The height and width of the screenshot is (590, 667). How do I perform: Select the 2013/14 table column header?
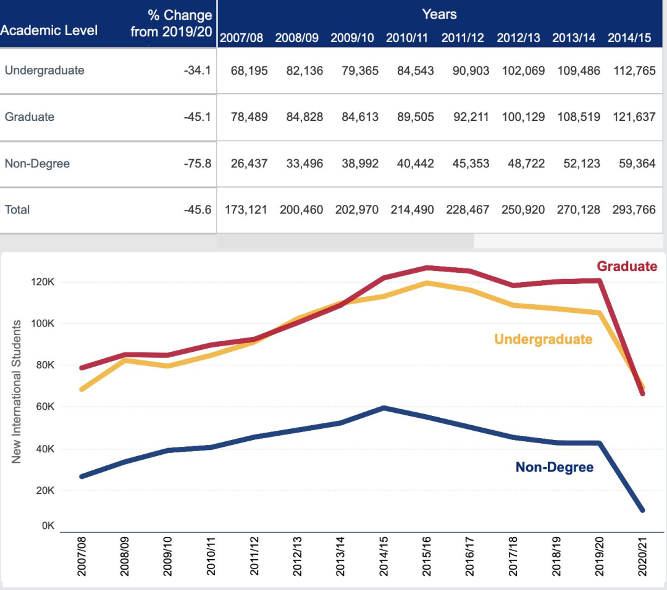point(574,38)
